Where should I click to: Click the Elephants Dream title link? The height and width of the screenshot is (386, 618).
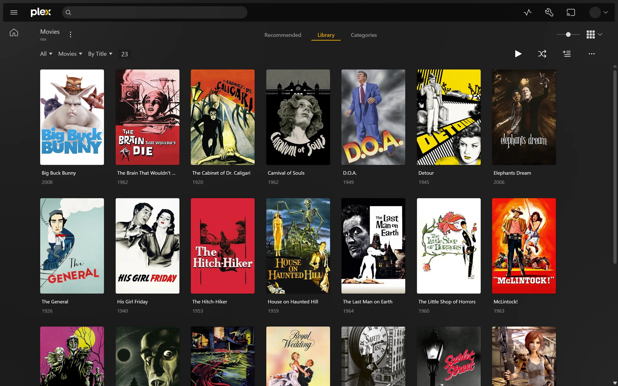(512, 173)
